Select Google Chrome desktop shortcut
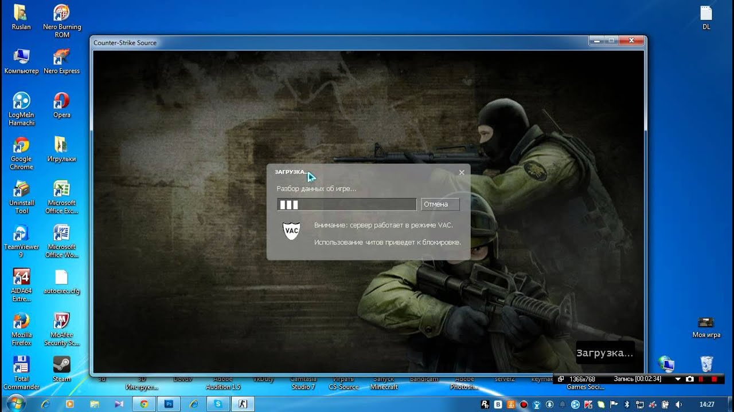The width and height of the screenshot is (734, 412). [21, 153]
